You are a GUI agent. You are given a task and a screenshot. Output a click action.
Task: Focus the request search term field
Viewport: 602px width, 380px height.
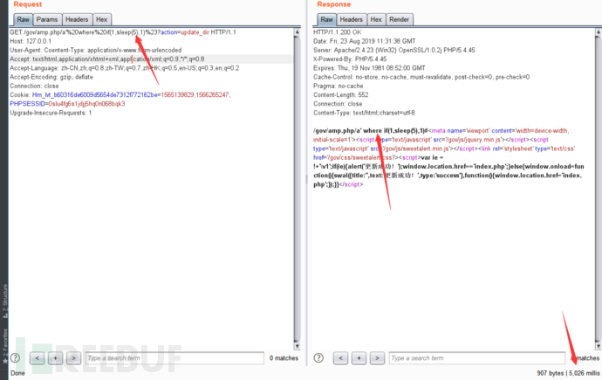click(174, 358)
